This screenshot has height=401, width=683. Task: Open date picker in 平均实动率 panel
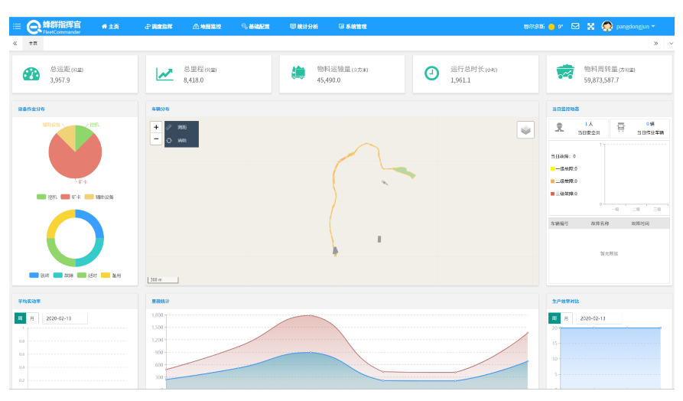tap(63, 318)
